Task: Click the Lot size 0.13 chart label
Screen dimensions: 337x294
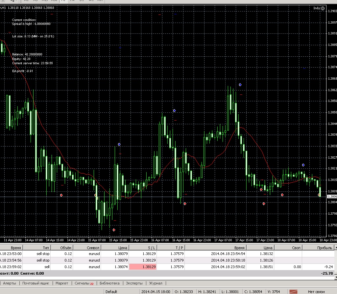Action: tap(33, 36)
